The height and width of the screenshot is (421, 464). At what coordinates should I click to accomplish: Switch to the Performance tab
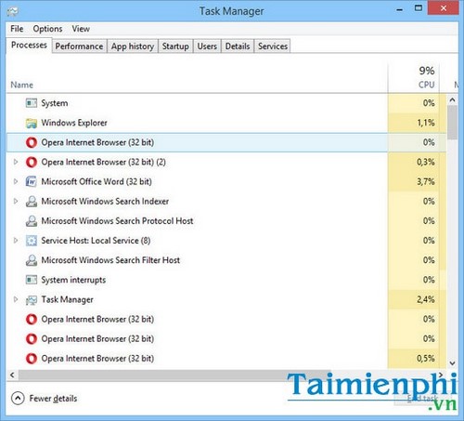pyautogui.click(x=79, y=46)
